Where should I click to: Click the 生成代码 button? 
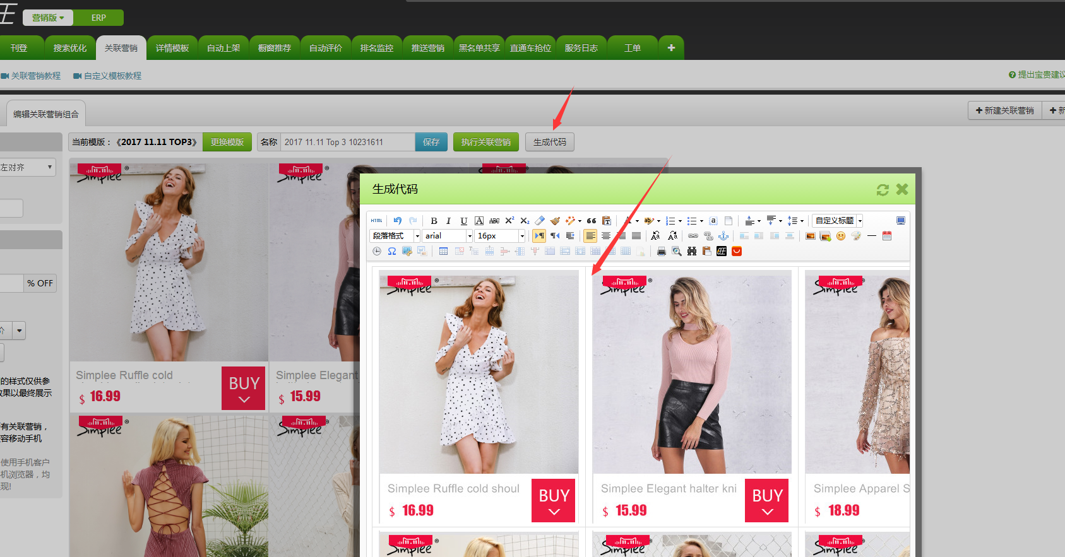550,142
